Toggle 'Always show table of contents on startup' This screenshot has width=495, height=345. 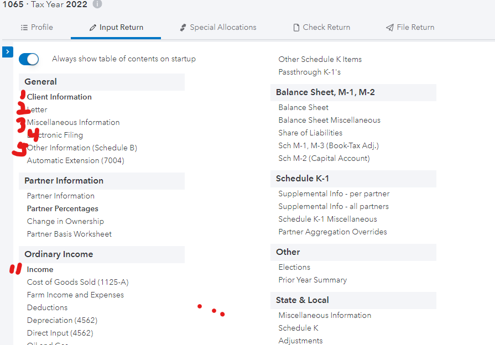pyautogui.click(x=29, y=59)
